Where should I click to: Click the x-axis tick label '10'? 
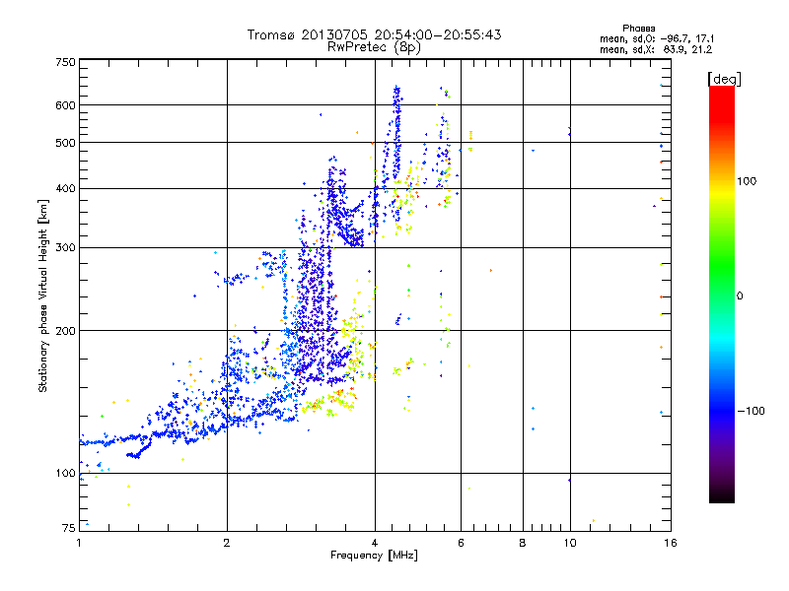570,543
